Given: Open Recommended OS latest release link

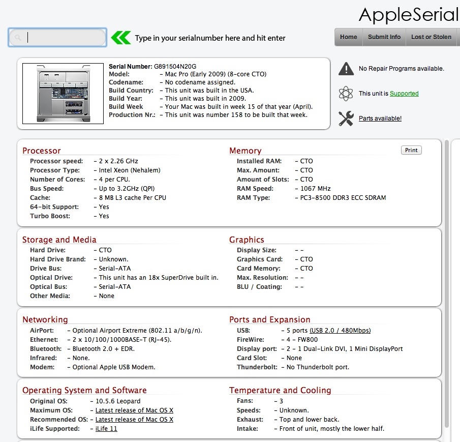Looking at the screenshot, I should click(134, 420).
